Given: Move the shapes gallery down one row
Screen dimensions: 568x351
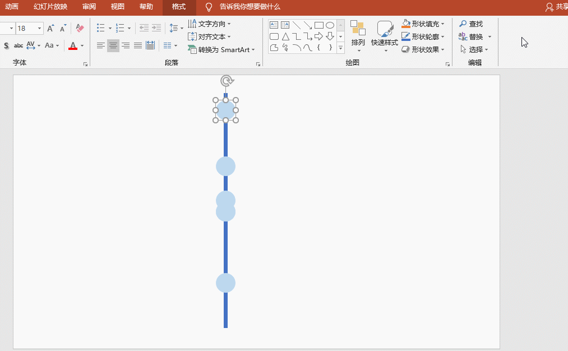Looking at the screenshot, I should [x=340, y=36].
